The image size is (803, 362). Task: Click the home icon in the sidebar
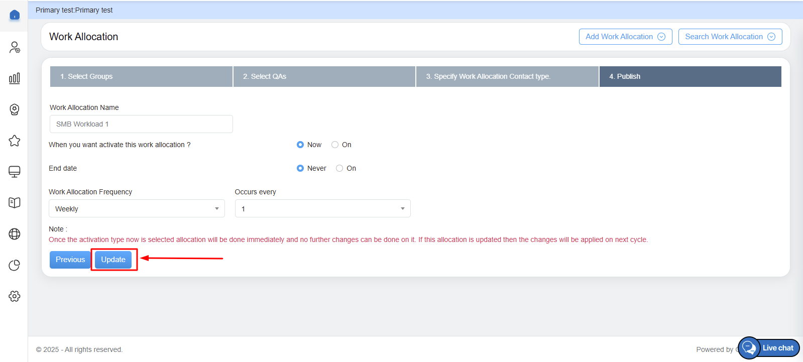(x=15, y=15)
